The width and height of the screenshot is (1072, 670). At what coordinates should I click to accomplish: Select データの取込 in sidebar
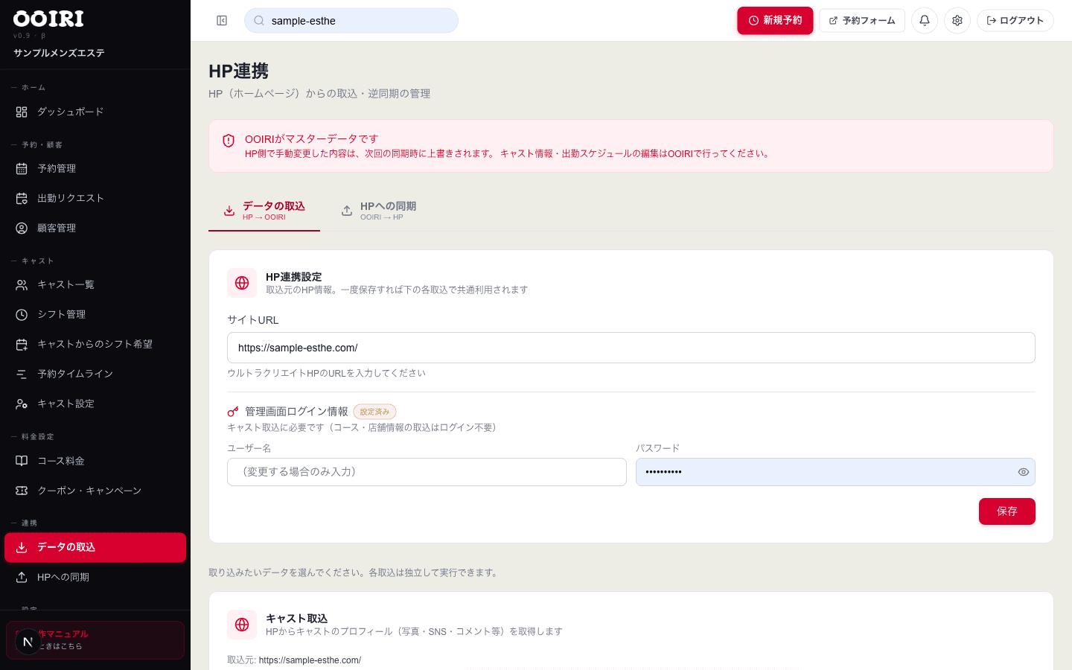[95, 547]
